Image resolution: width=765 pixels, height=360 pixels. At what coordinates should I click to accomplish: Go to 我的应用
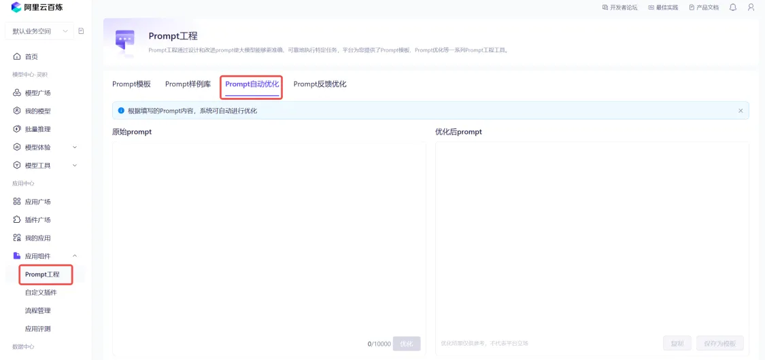[x=37, y=238]
